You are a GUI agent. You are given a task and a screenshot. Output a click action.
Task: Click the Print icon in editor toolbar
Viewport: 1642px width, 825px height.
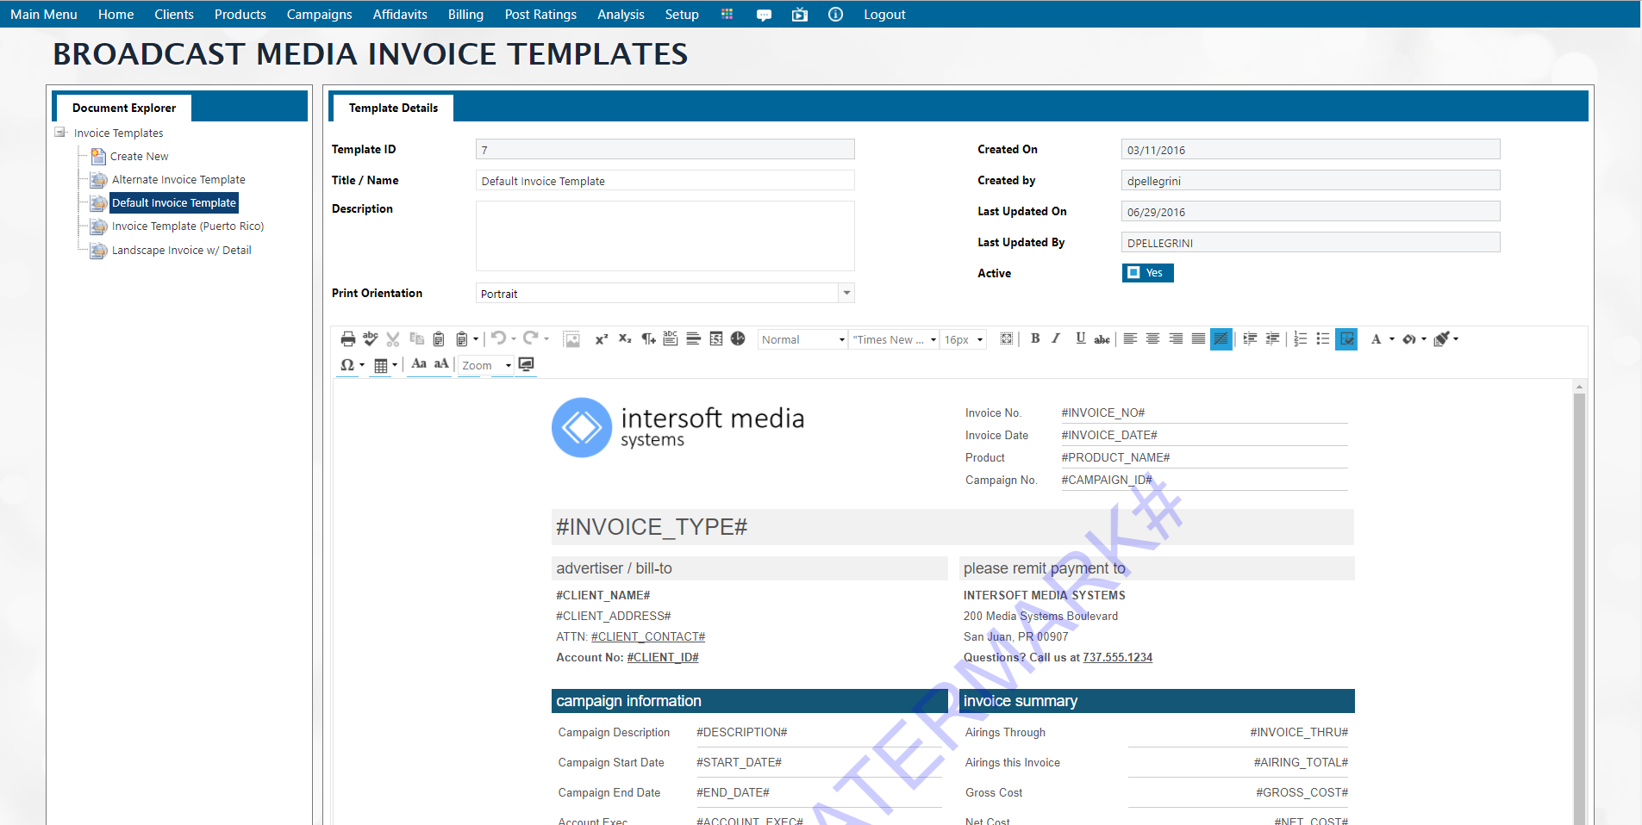click(x=347, y=339)
